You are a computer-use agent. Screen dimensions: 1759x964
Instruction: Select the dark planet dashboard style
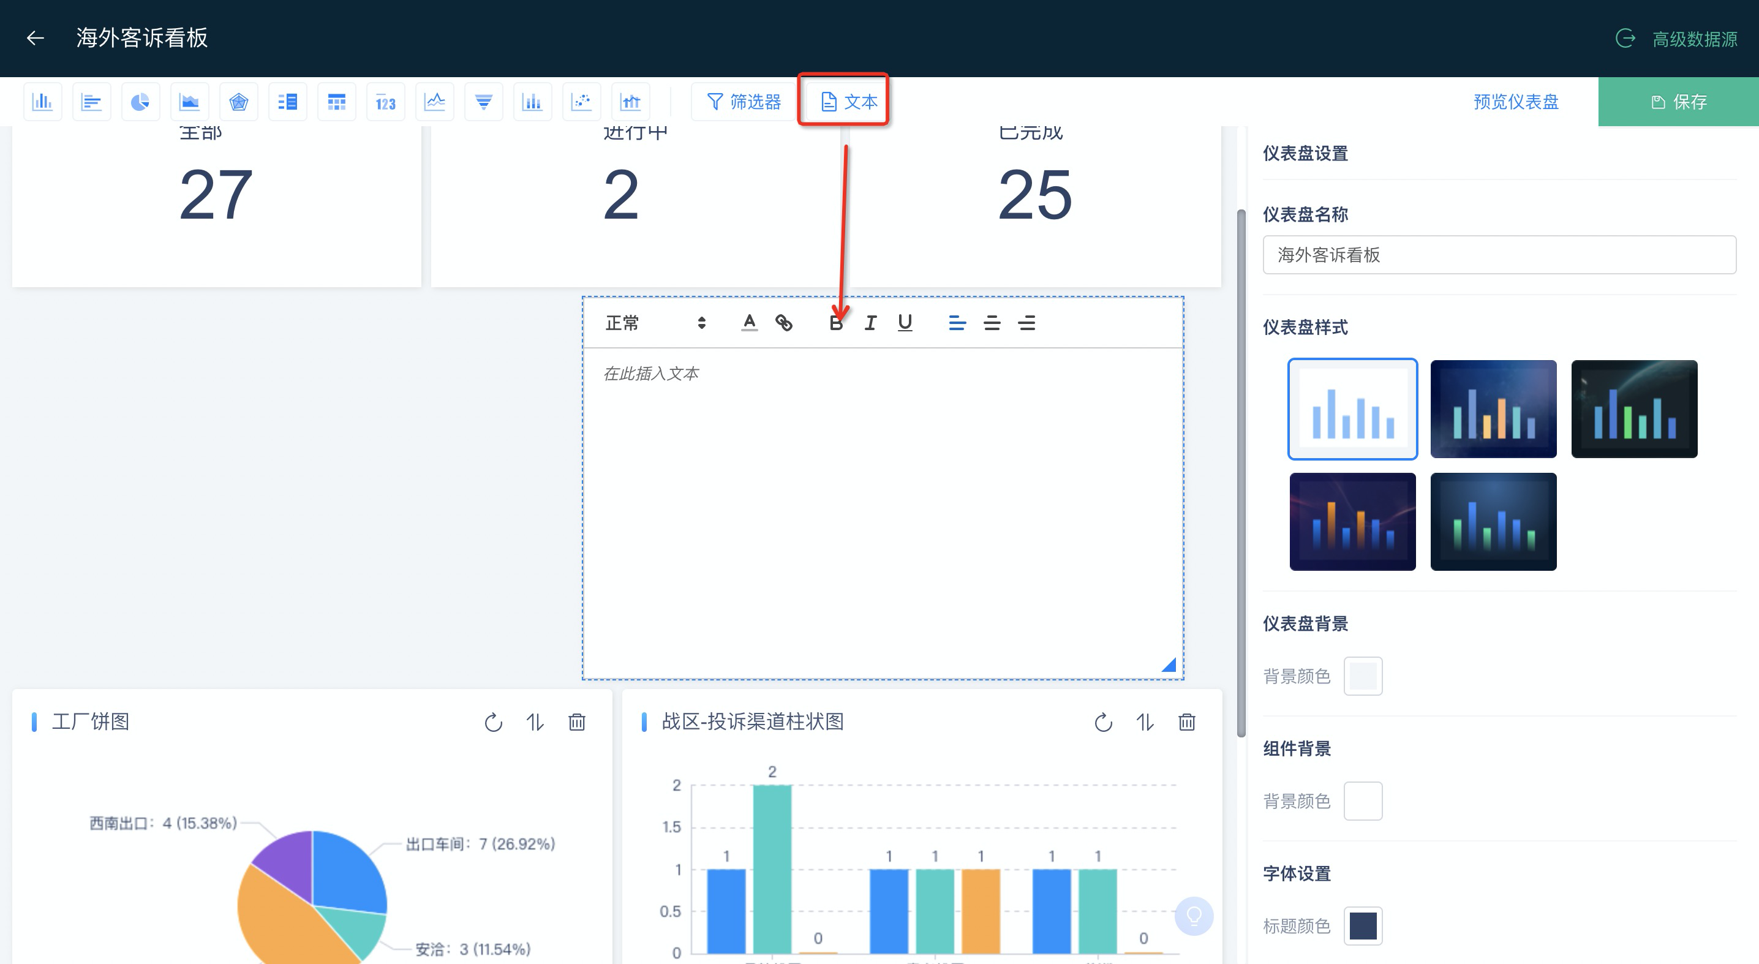pos(1634,409)
